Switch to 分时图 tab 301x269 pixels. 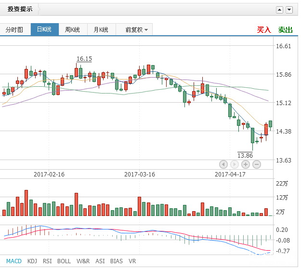15,29
